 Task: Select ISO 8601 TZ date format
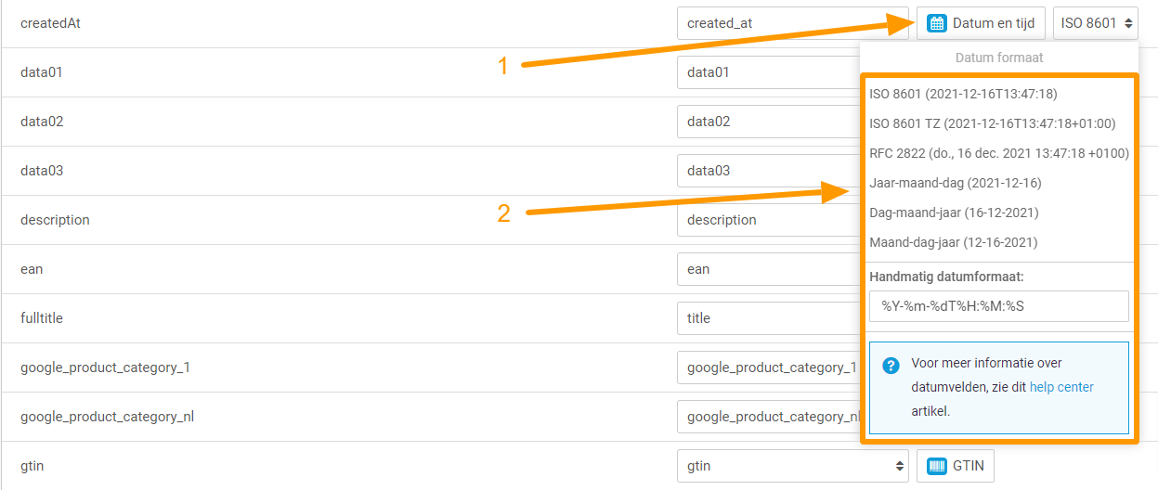coord(993,123)
